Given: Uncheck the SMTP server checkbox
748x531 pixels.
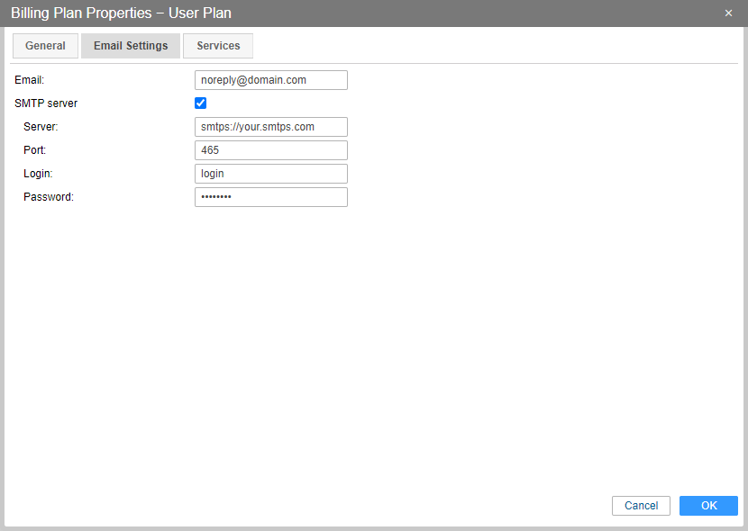Looking at the screenshot, I should (x=201, y=103).
